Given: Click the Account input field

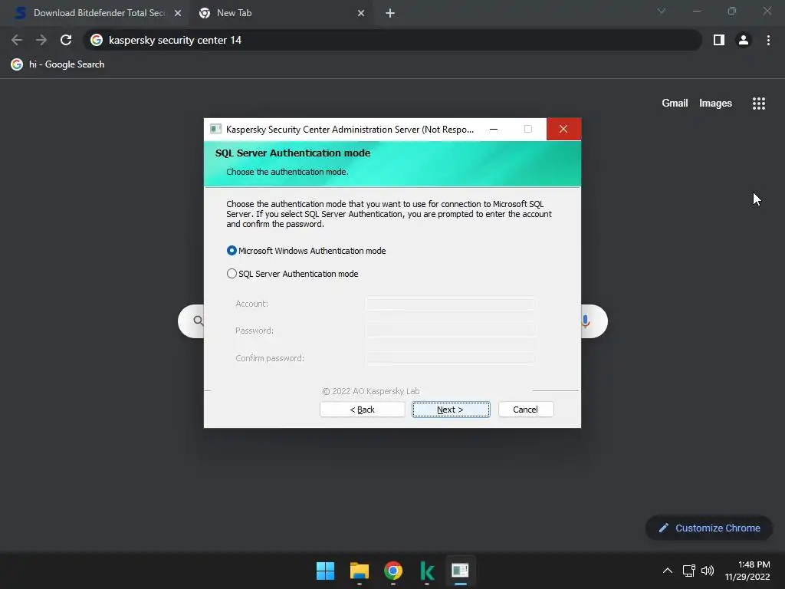Looking at the screenshot, I should click(451, 304).
